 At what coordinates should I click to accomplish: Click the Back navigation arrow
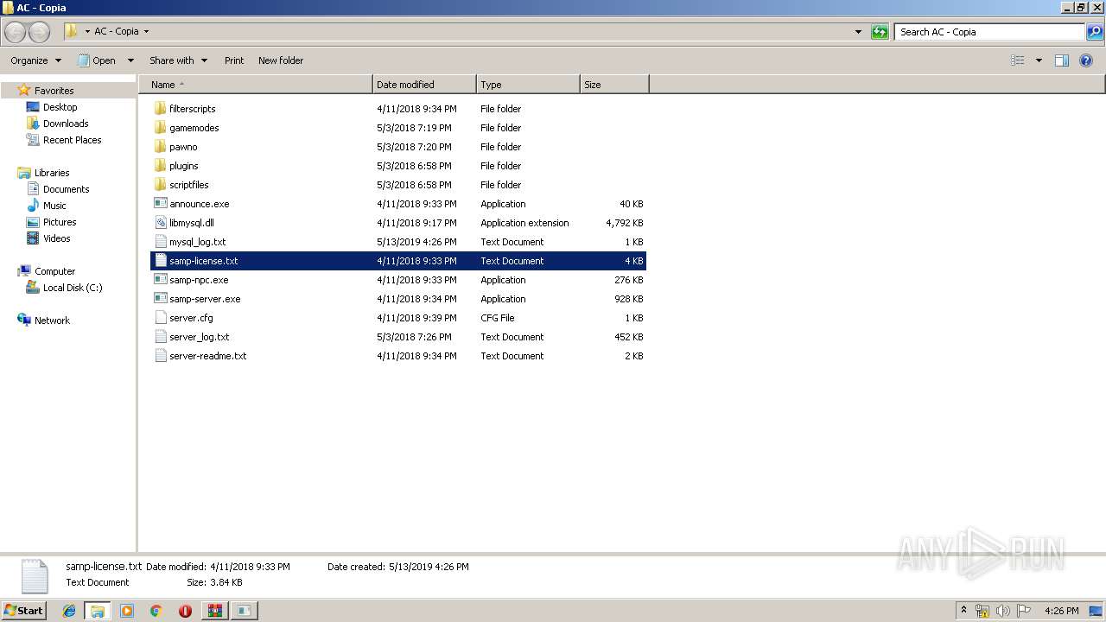coord(16,32)
